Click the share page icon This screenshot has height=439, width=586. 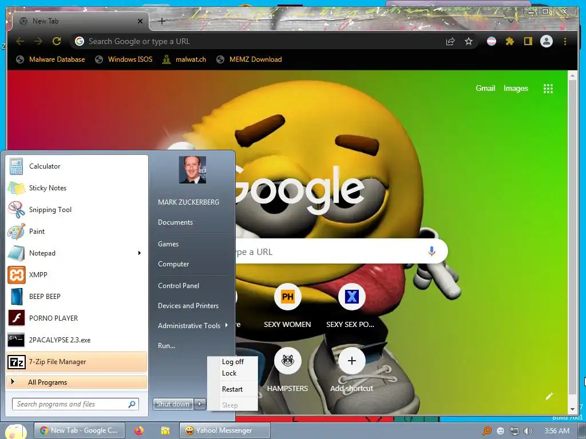450,41
